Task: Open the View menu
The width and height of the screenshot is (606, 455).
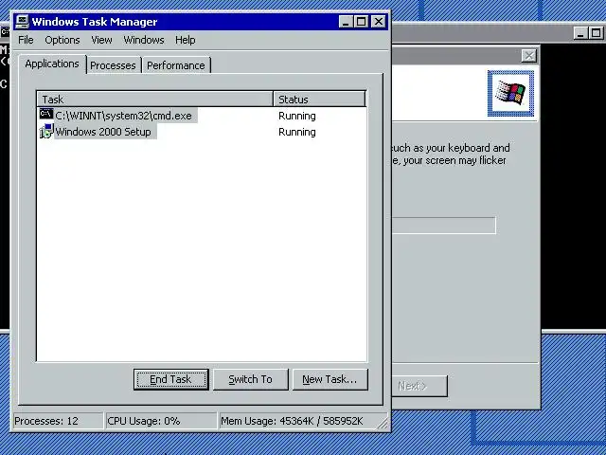Action: (101, 40)
